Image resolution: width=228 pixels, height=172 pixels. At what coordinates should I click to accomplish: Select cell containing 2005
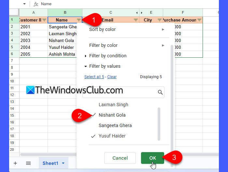[34, 54]
